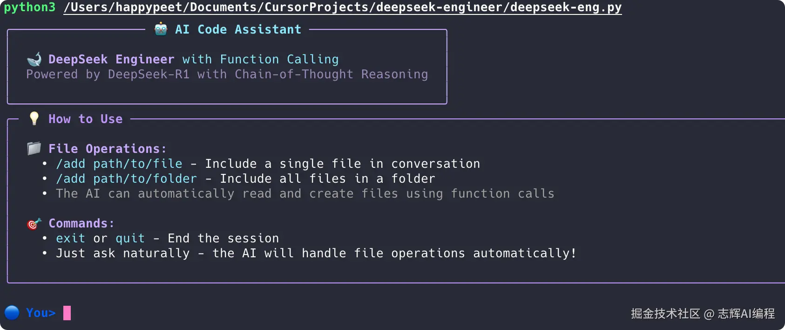
Task: Click the How to Use section heading
Action: pyautogui.click(x=86, y=119)
